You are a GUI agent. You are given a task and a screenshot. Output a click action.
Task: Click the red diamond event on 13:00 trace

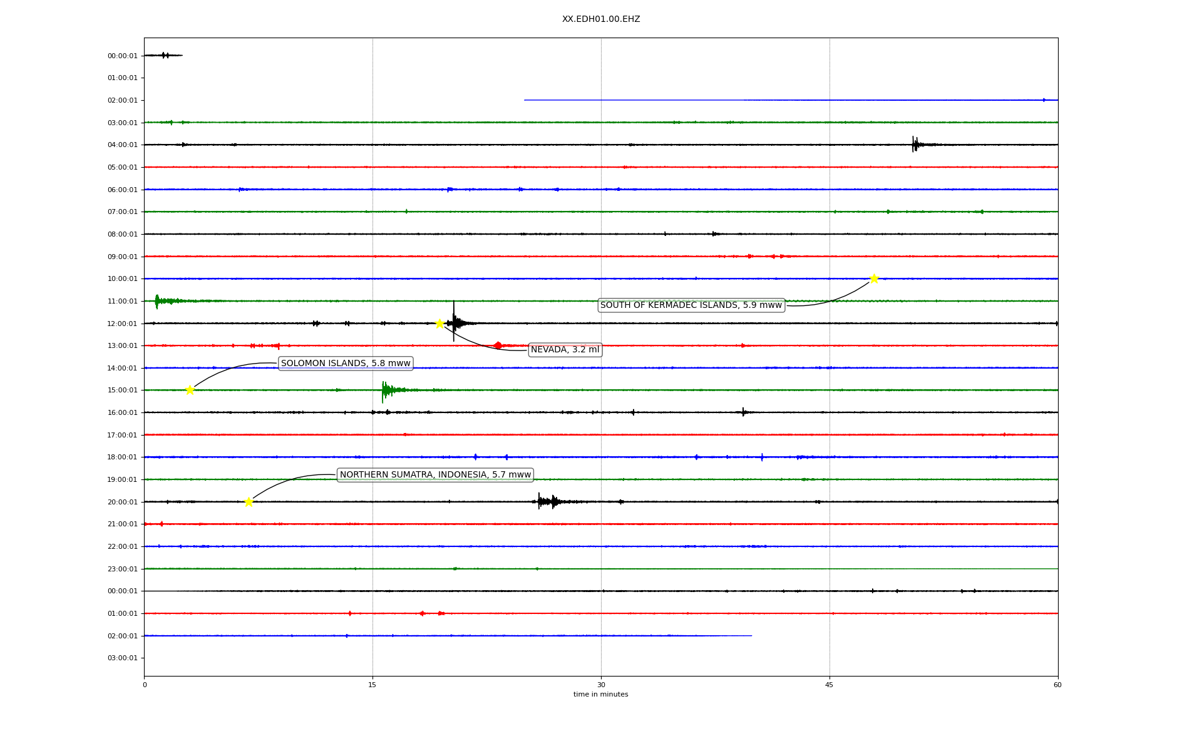498,345
